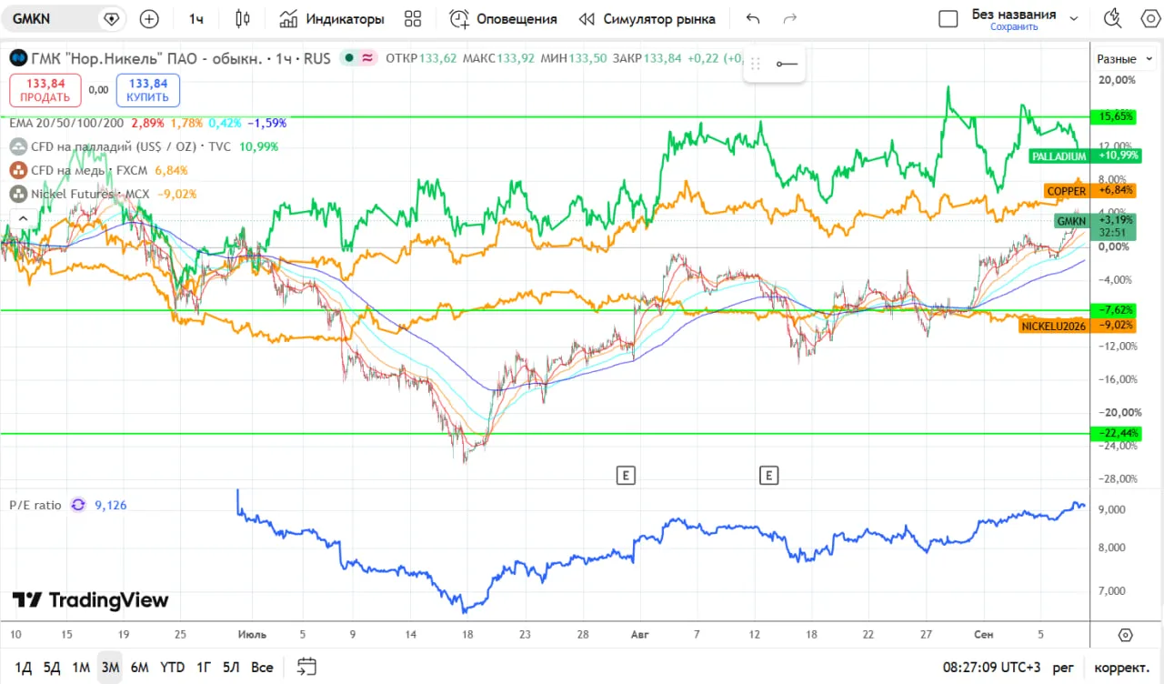Switch the range to 1Д

coord(23,668)
